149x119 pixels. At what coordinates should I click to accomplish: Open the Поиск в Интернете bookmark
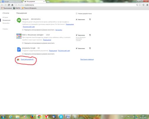[x=29, y=8]
